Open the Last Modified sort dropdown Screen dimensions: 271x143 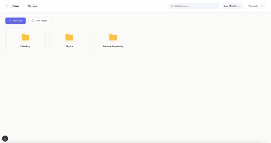pyautogui.click(x=232, y=6)
